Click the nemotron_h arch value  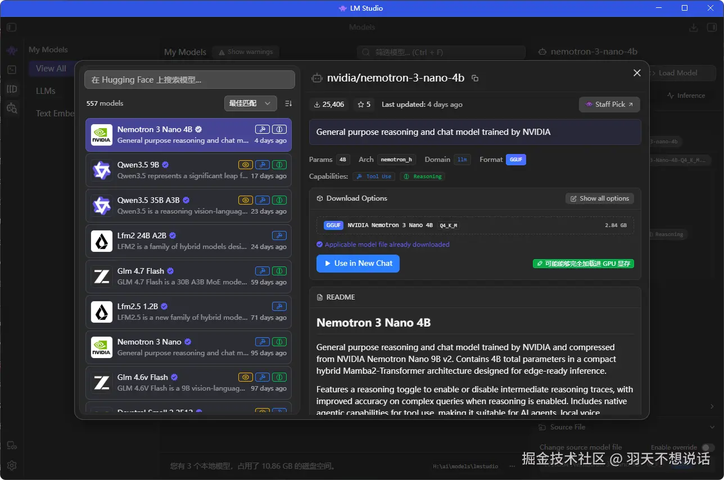pos(396,160)
